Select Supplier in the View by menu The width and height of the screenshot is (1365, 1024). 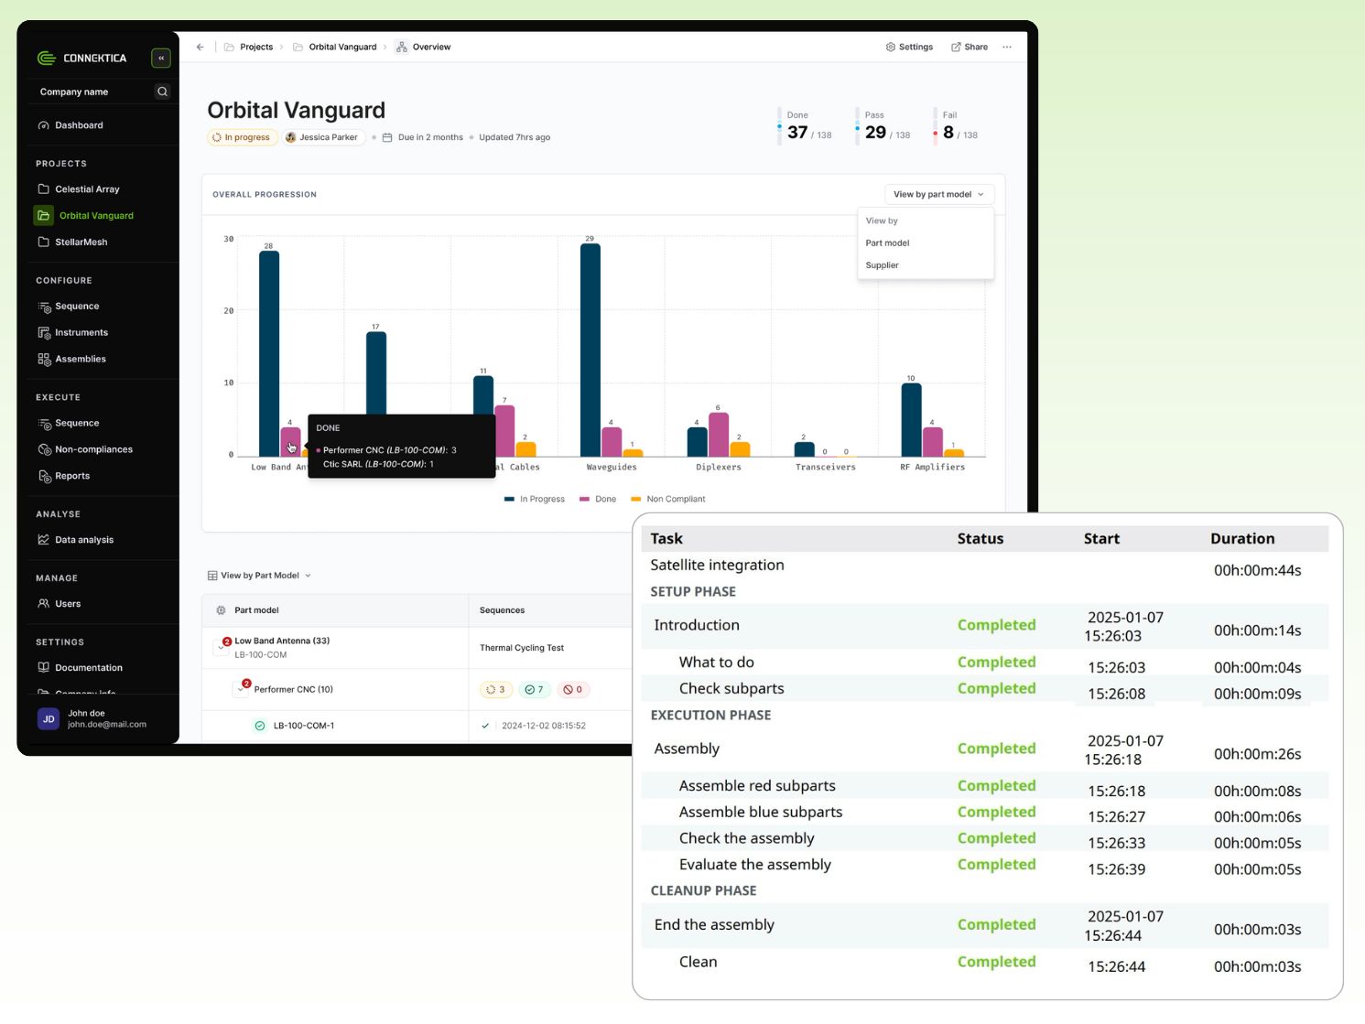pyautogui.click(x=882, y=265)
